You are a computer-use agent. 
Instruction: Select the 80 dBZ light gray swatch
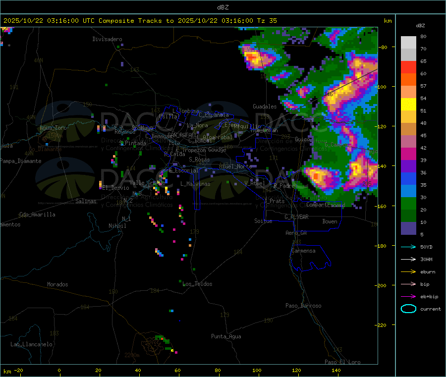408,43
